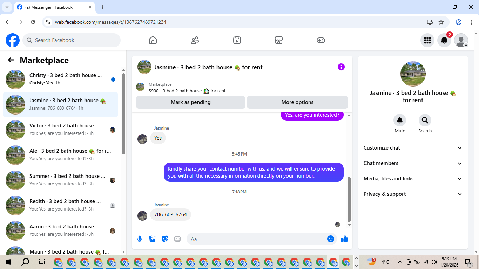Viewport: 479px width, 269px height.
Task: Go back using the Marketplace arrow
Action: click(x=11, y=60)
